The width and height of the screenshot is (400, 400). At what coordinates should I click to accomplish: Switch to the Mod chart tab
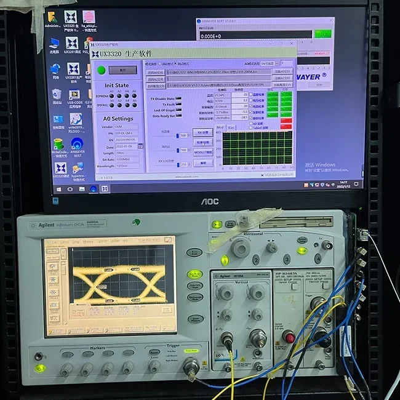220,127
